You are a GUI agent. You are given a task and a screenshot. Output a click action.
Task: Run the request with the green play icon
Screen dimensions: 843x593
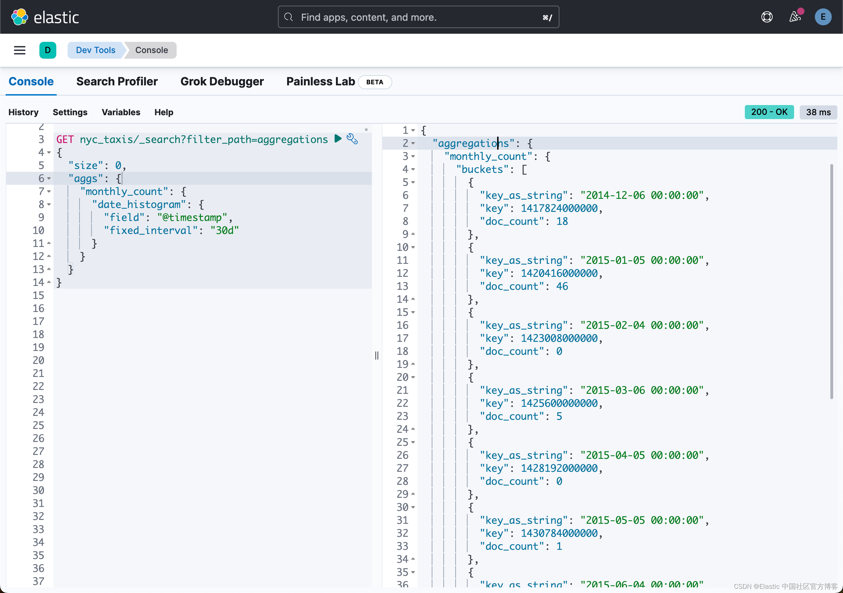pos(338,139)
